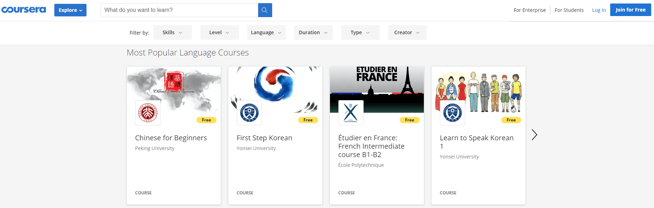Click COURSE label on First Step Korean card
This screenshot has width=654, height=208.
point(245,193)
